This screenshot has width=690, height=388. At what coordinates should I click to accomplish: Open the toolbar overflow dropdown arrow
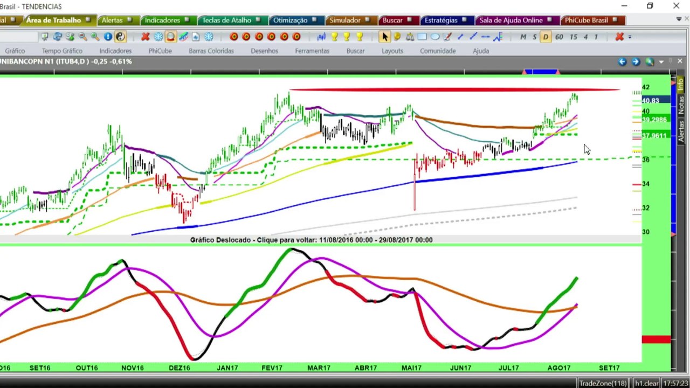630,37
